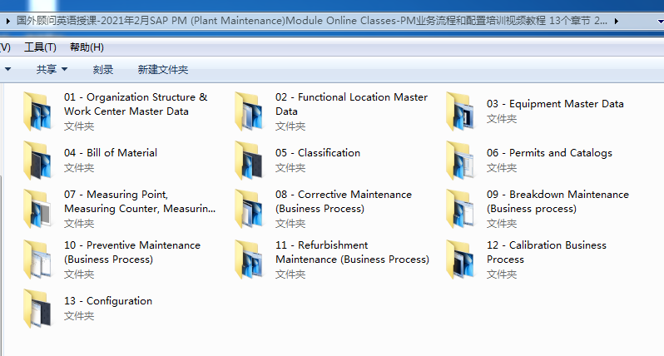Screen dimensions: 664x356
Task: Open folder icon for 13 - Configuration
Action: (37, 309)
